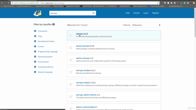Image resolution: width=196 pixels, height=110 pixels.
Task: Open the astropy-helpers 3.0.2 project
Action: (86, 82)
